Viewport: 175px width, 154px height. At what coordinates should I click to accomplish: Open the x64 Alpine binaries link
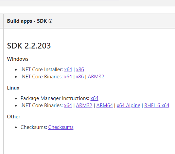[128, 105]
